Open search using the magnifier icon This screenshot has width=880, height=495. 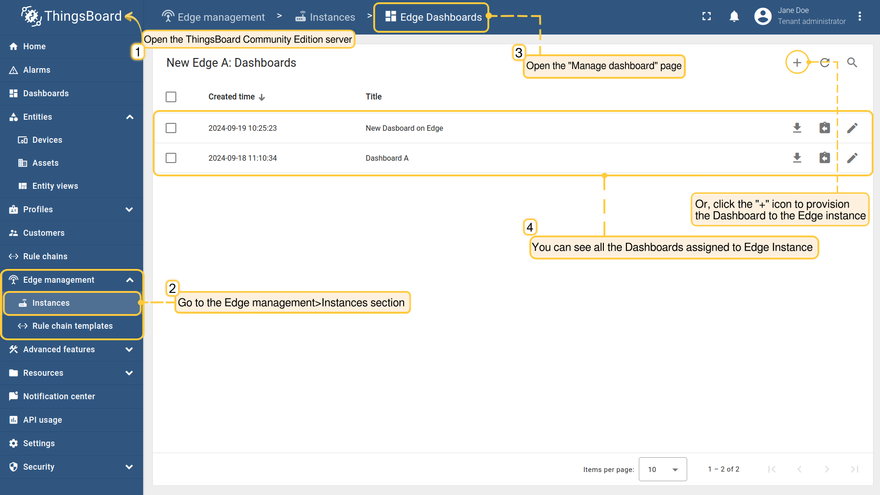(x=852, y=63)
